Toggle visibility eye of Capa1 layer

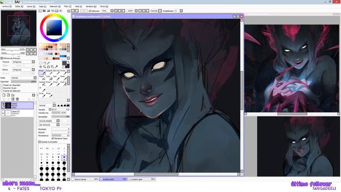[3, 104]
